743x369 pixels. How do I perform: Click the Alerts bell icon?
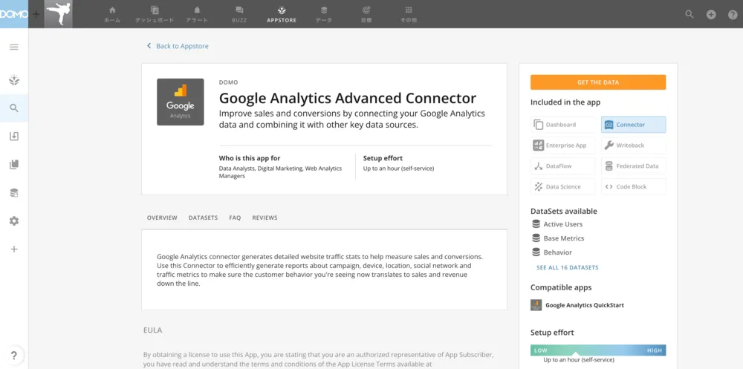(x=197, y=10)
